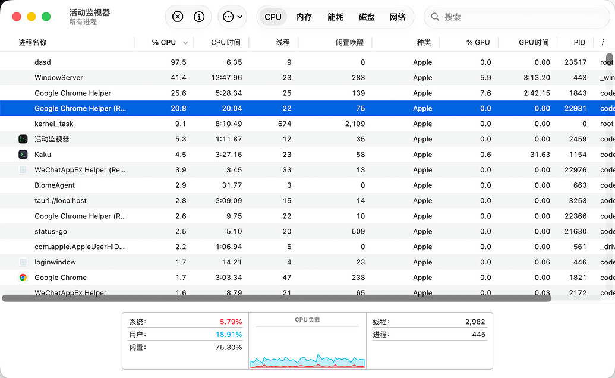
Task: Click the Kaku terminal icon
Action: pos(23,154)
